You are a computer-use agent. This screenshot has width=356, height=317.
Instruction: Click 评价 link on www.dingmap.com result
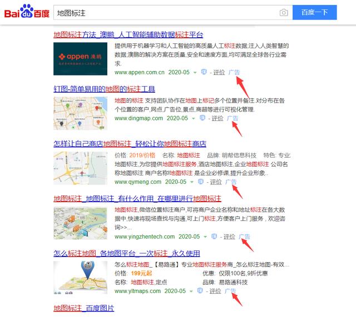(217, 118)
